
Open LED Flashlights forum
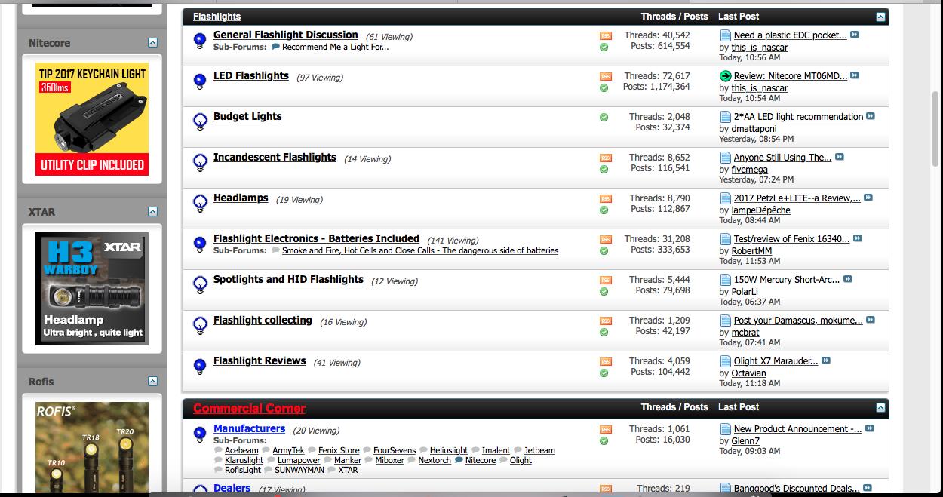pos(251,75)
